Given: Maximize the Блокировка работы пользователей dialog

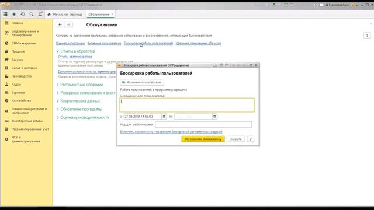Looking at the screenshot, I should 251,65.
